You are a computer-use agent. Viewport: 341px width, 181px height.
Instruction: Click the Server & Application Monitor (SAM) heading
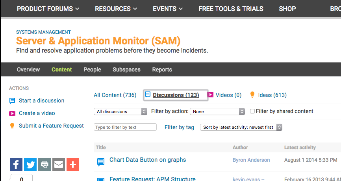(98, 41)
